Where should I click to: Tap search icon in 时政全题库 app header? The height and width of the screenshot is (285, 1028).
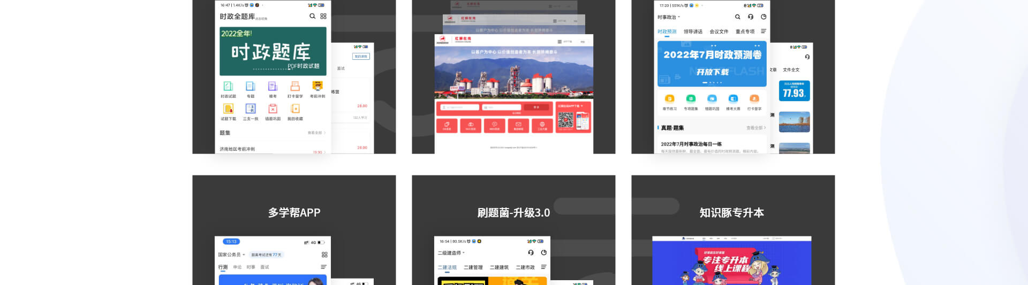312,16
